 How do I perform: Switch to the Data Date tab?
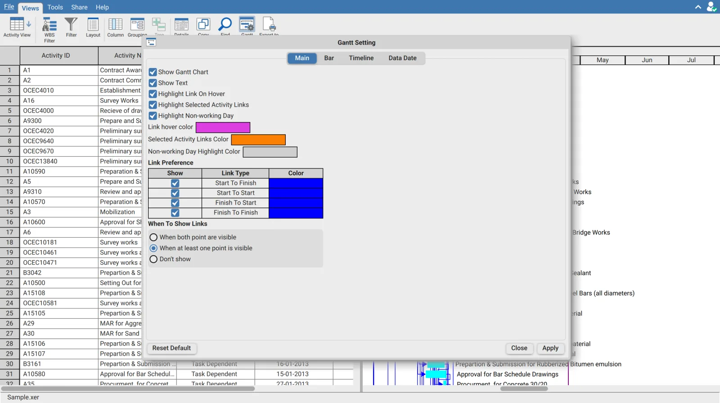402,58
